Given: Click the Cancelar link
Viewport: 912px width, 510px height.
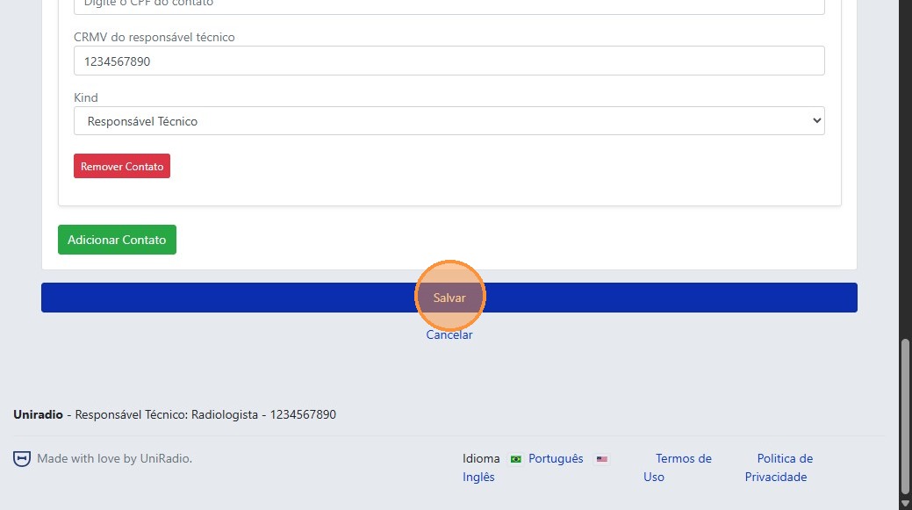Looking at the screenshot, I should [x=449, y=334].
